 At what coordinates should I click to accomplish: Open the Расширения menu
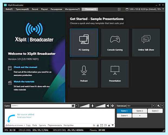[56, 9]
